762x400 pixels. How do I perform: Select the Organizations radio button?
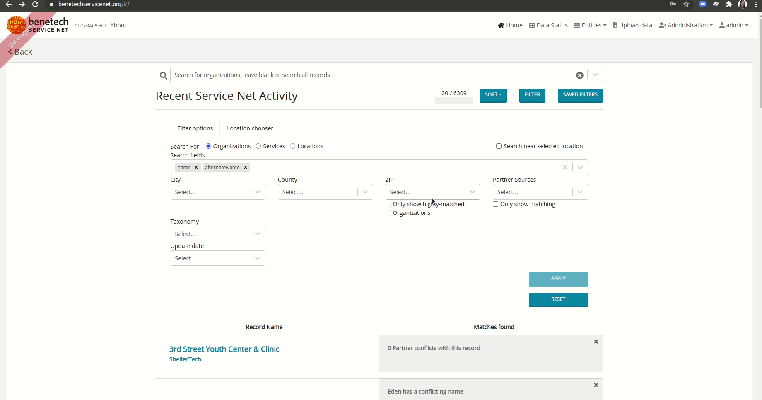[x=208, y=146]
